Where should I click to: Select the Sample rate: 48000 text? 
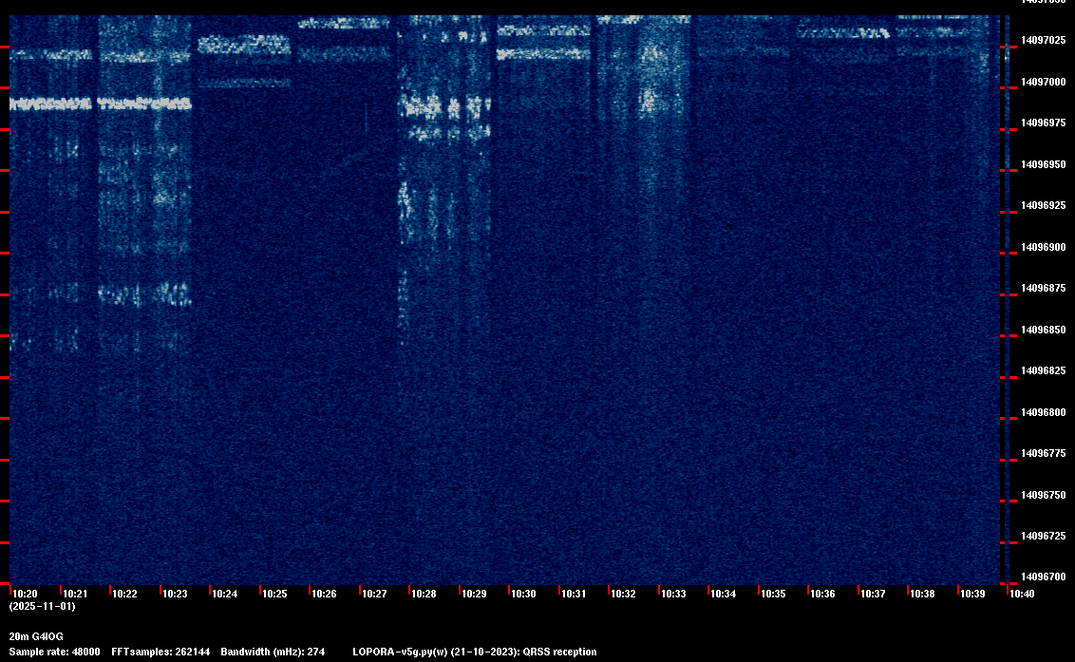(x=54, y=652)
